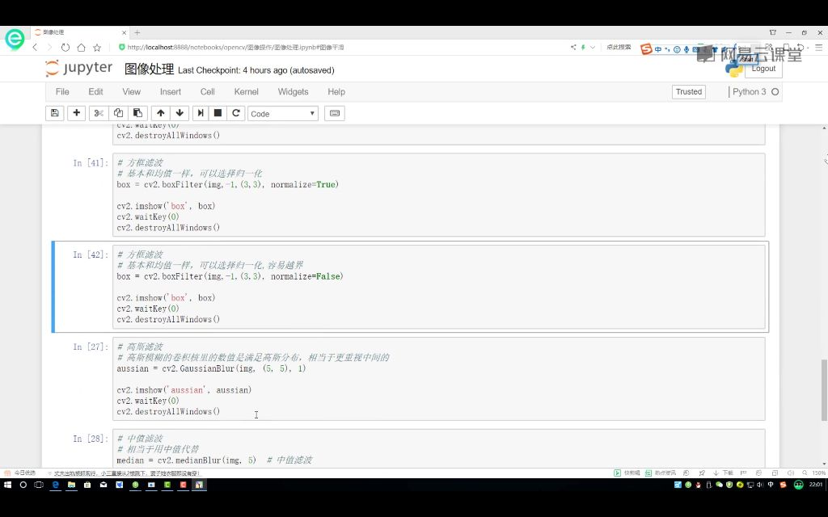Open the View menu

click(x=132, y=91)
